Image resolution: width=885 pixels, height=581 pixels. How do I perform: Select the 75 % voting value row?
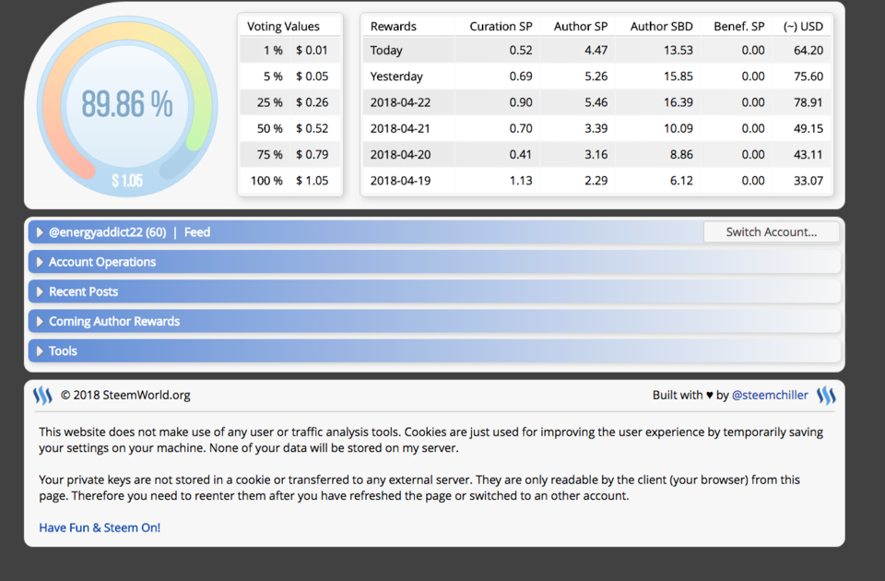tap(290, 154)
